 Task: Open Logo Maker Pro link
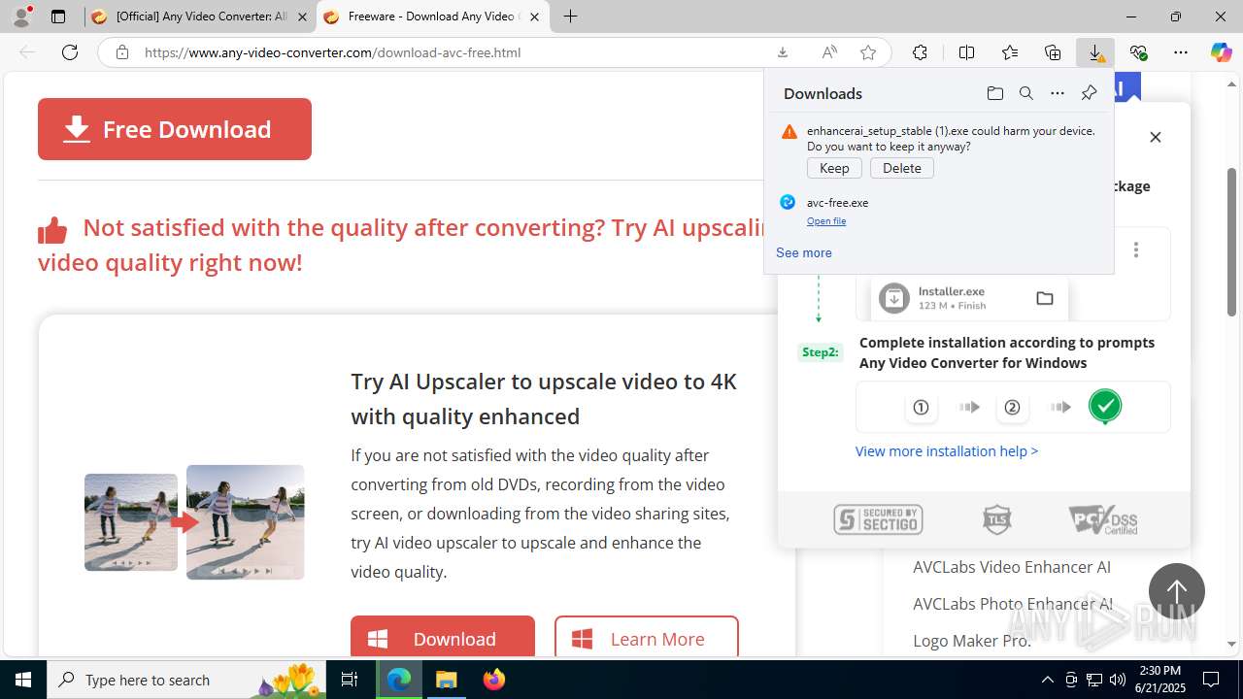point(972,641)
